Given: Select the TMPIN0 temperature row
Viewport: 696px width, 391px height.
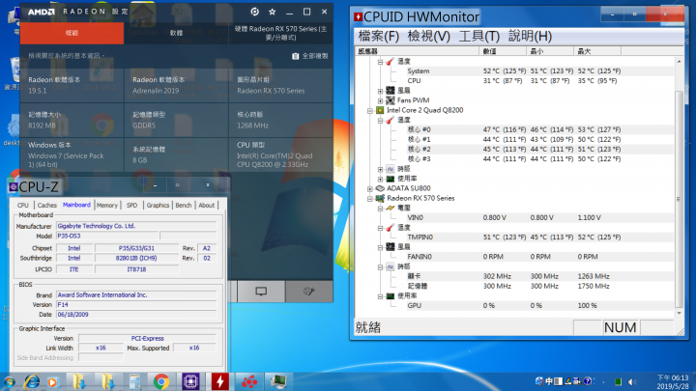Looking at the screenshot, I should pos(514,237).
